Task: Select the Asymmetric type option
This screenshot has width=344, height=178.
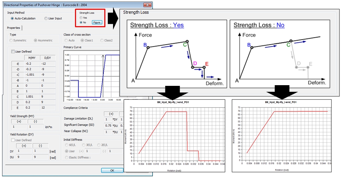Action: click(x=35, y=40)
